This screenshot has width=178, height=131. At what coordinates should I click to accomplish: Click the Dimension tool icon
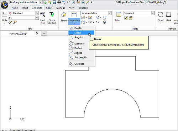pyautogui.click(x=74, y=15)
